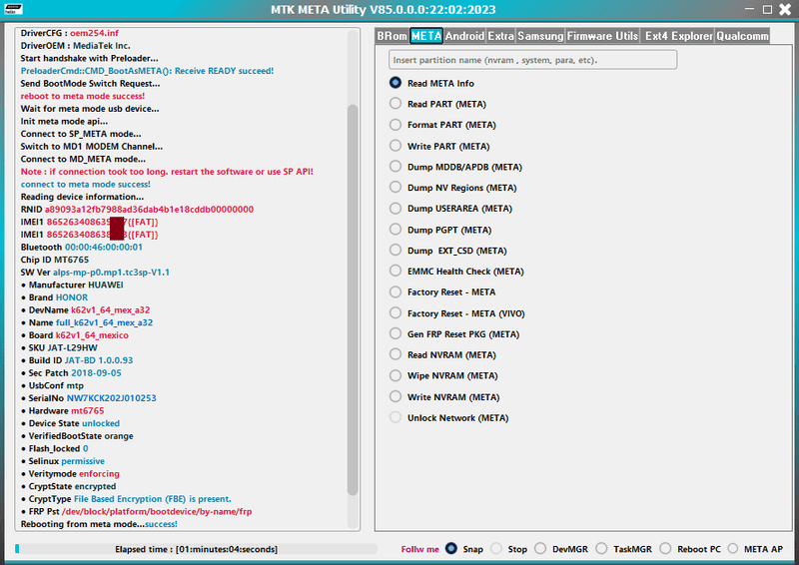Close the MTK META Utility window
The height and width of the screenshot is (565, 799).
click(x=785, y=9)
